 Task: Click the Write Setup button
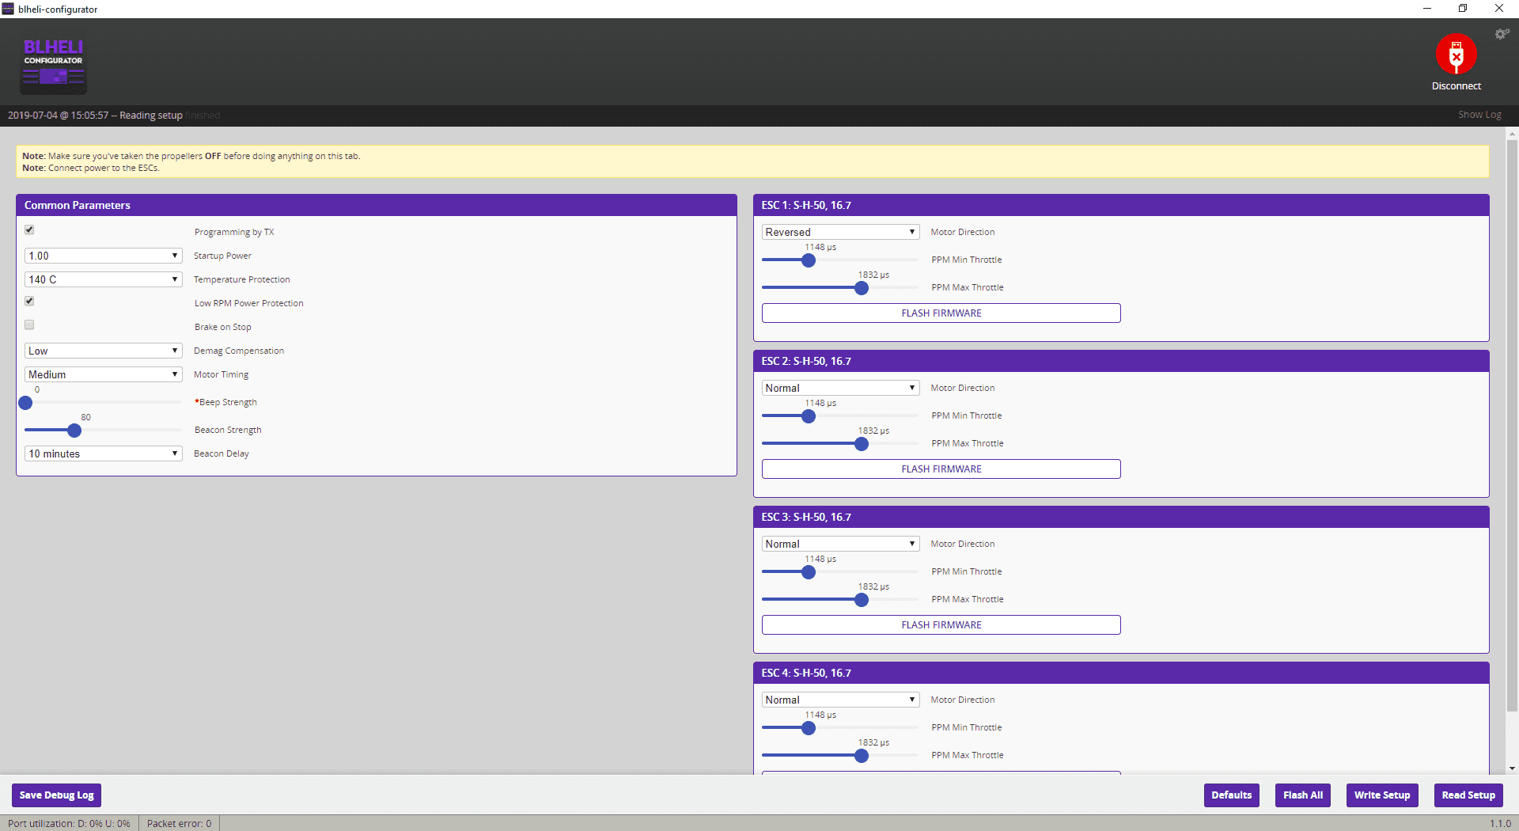(x=1382, y=795)
